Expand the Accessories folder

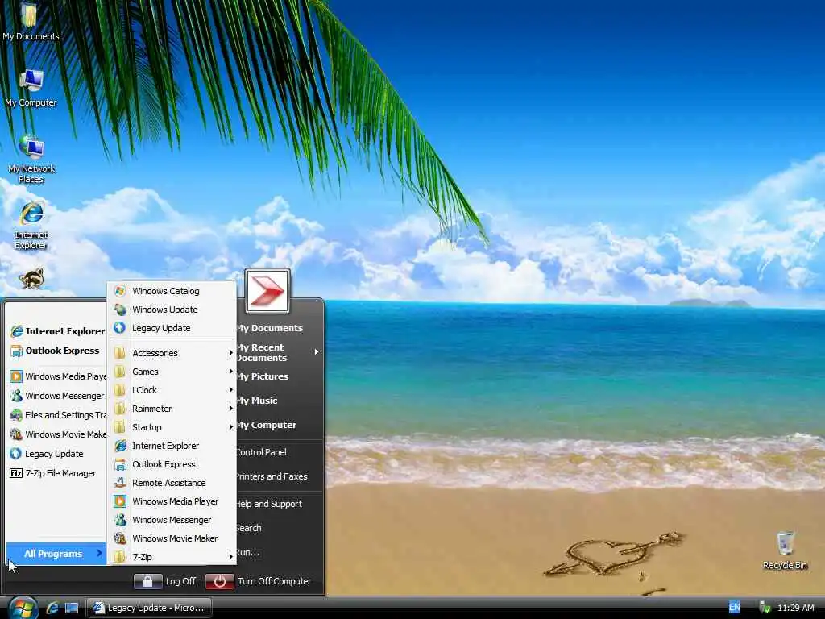(x=172, y=353)
